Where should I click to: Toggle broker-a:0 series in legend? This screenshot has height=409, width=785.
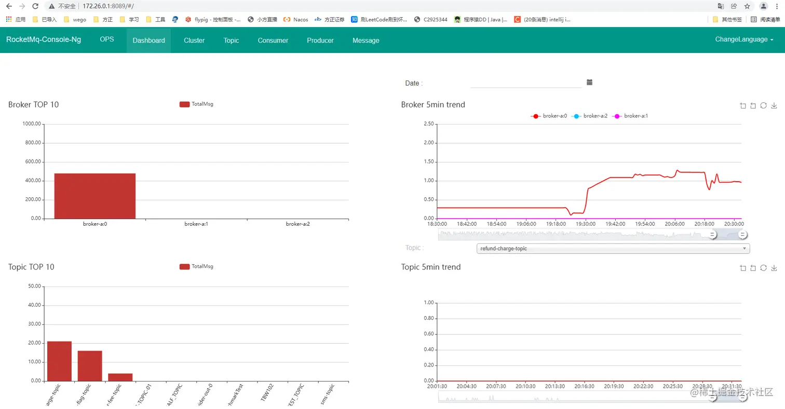[548, 116]
